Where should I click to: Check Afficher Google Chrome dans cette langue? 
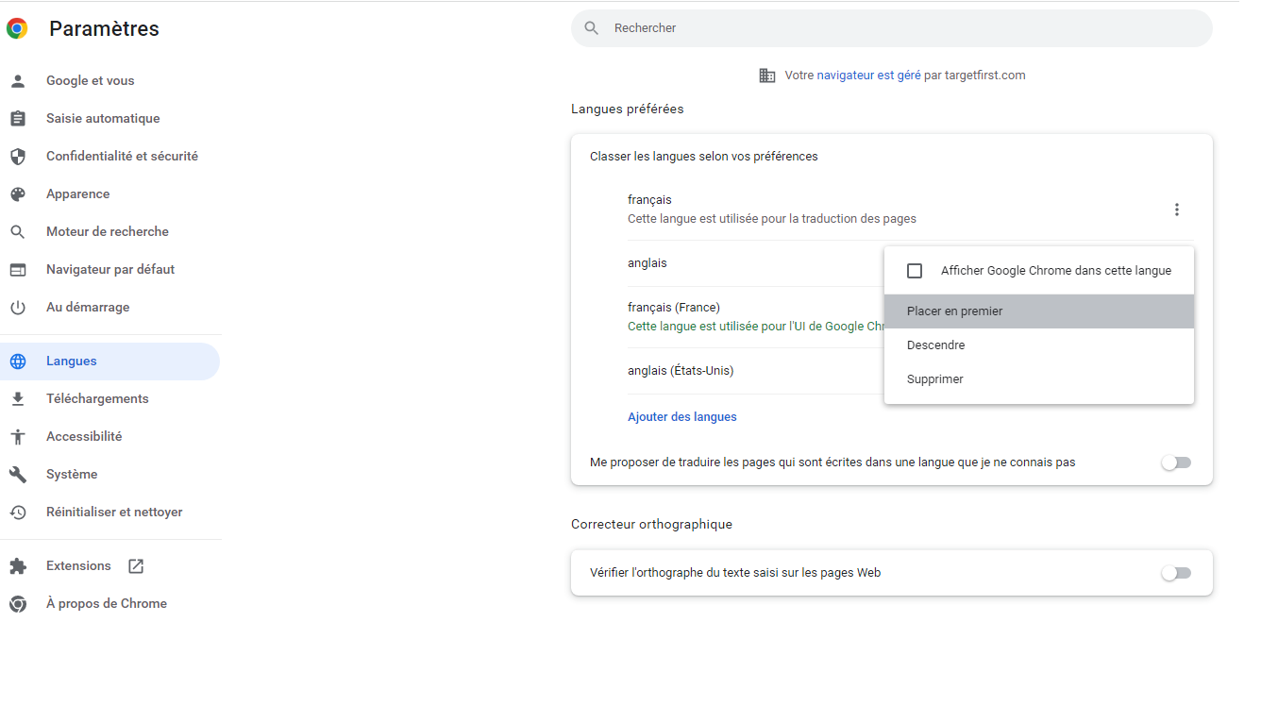(x=914, y=270)
